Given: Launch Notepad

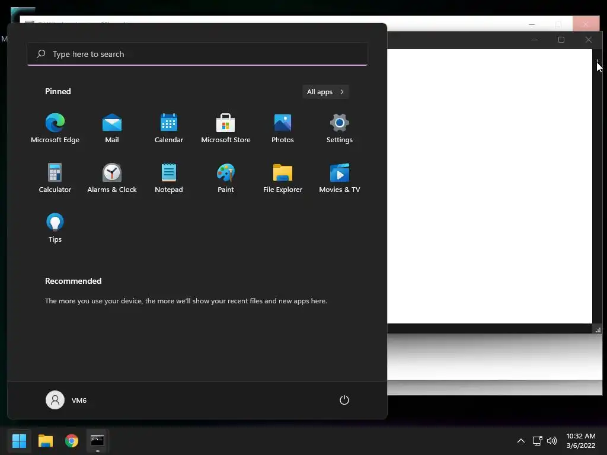Looking at the screenshot, I should tap(169, 178).
